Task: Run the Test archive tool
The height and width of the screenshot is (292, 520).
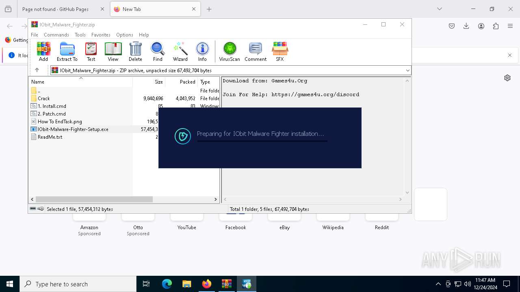Action: coord(91,52)
